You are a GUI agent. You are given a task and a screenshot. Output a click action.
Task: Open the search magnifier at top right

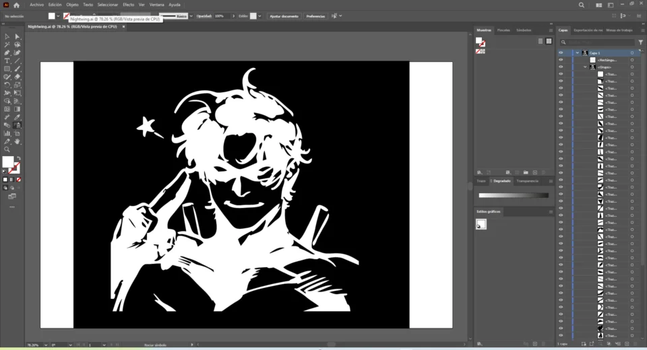click(582, 5)
